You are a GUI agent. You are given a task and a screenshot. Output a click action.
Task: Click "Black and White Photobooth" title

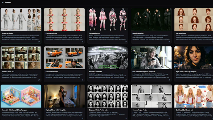click(98, 110)
